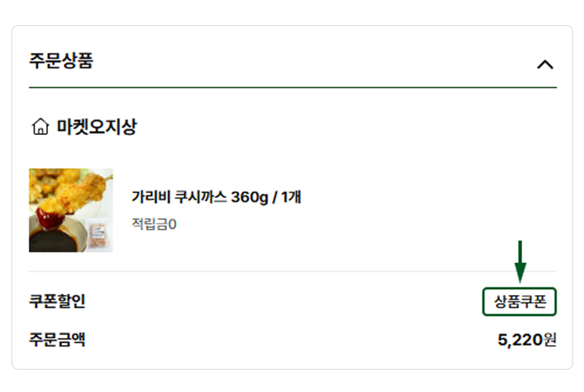The height and width of the screenshot is (392, 584).
Task: Click the 가리비 쿠시까스 product thumbnail
Action: coord(71,210)
